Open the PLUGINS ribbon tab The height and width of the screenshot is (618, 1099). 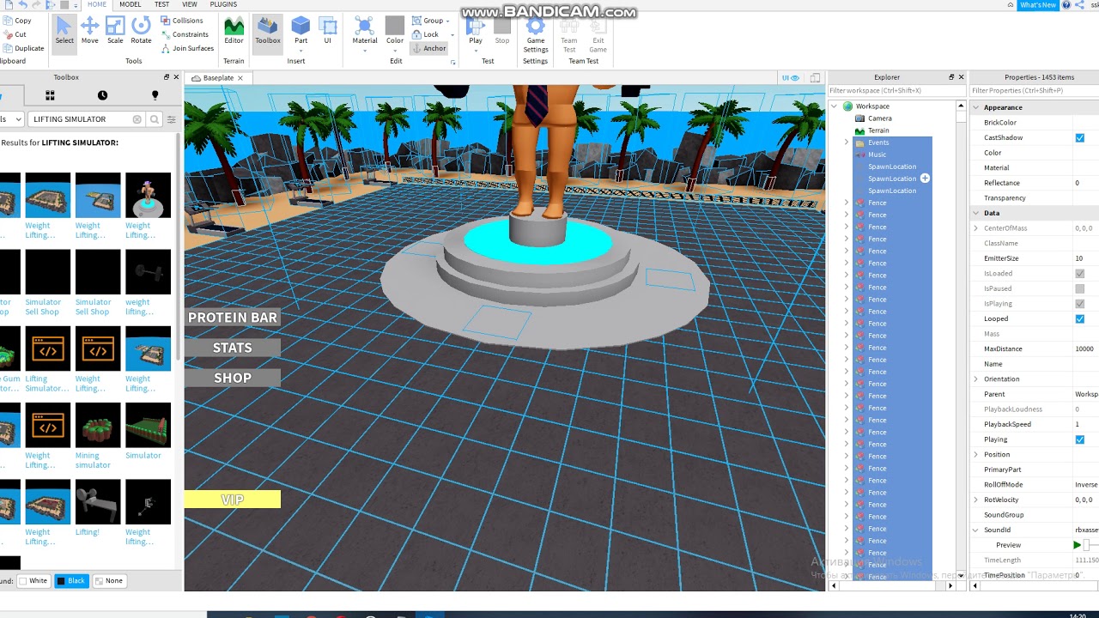click(223, 4)
